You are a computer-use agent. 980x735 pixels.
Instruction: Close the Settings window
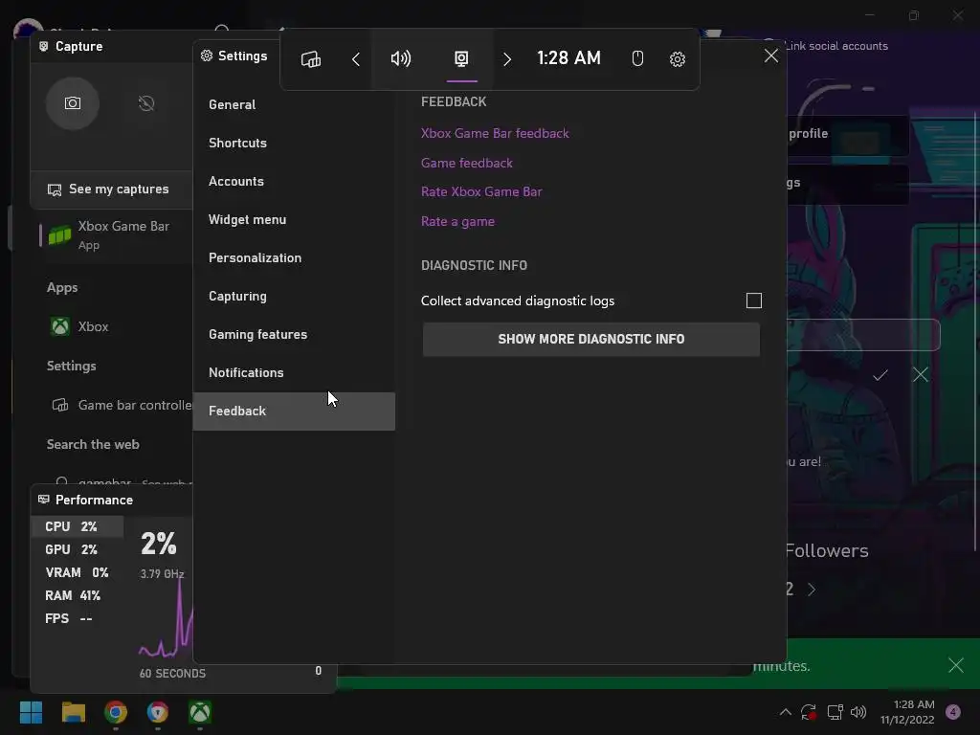point(771,56)
